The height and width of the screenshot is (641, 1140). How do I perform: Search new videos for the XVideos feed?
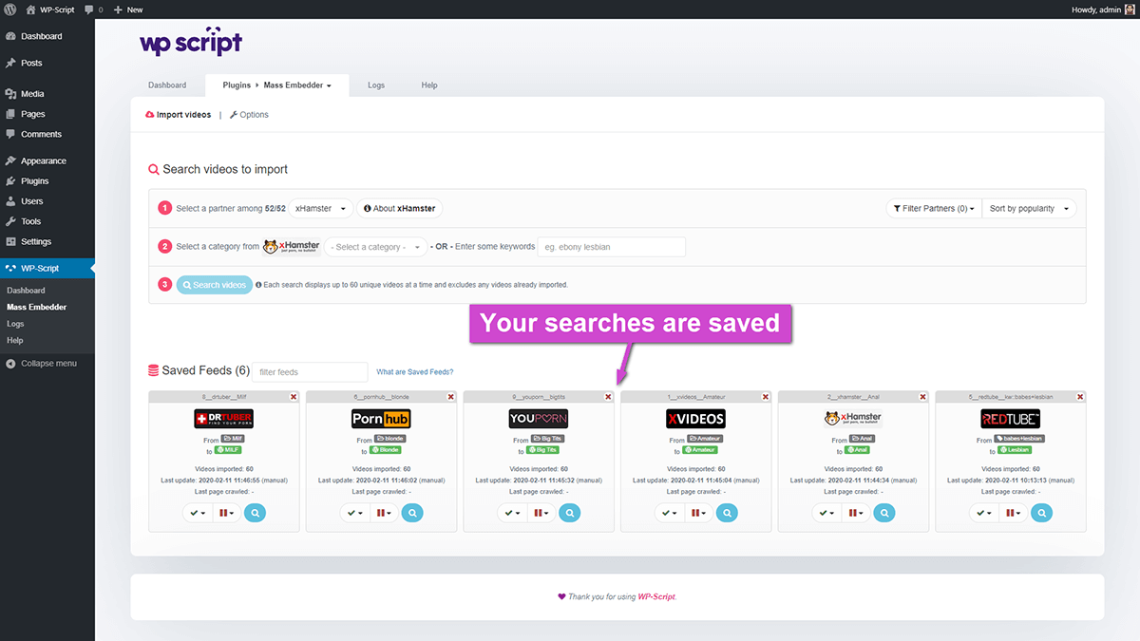727,513
